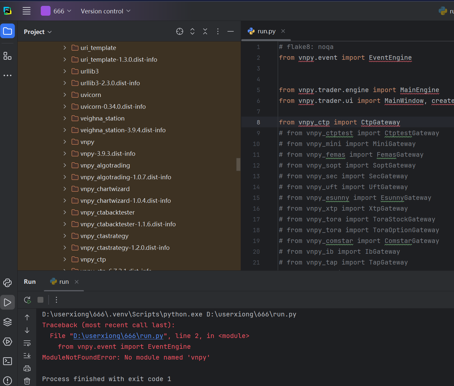454x386 pixels.
Task: Expand the vnpy_algotrading folder
Action: [x=65, y=165]
